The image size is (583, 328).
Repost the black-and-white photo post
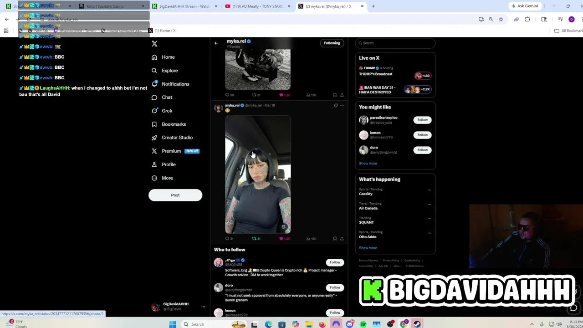256,95
